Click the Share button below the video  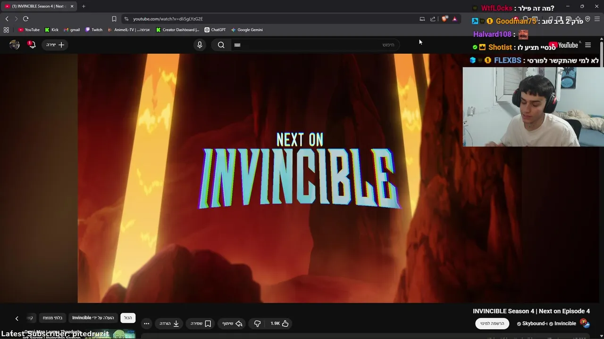(232, 323)
